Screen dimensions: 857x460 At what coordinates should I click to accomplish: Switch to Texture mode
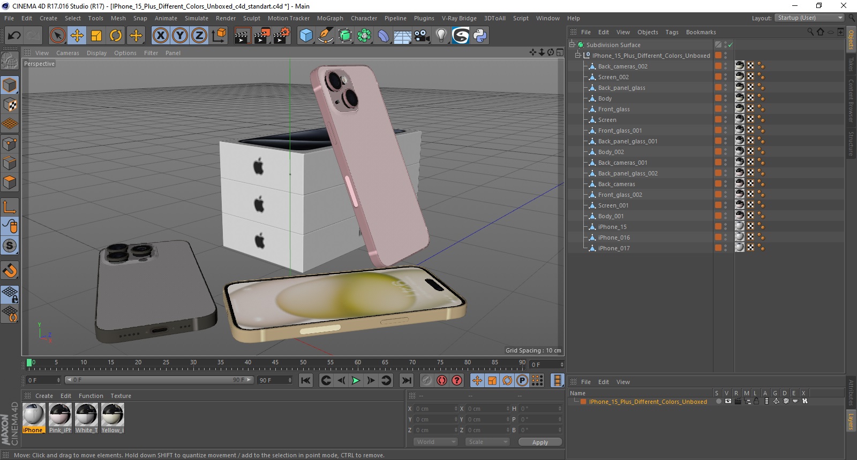(10, 105)
